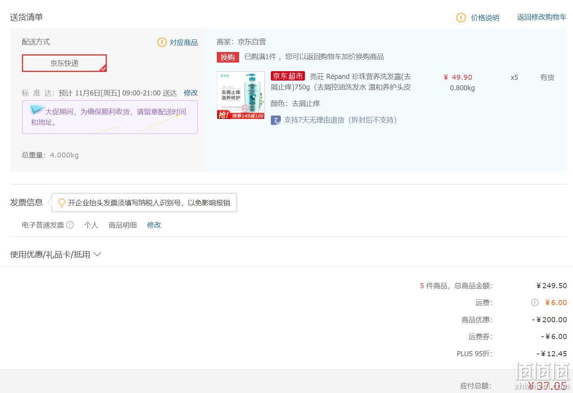
Task: Click the 7-day return icon
Action: (276, 120)
